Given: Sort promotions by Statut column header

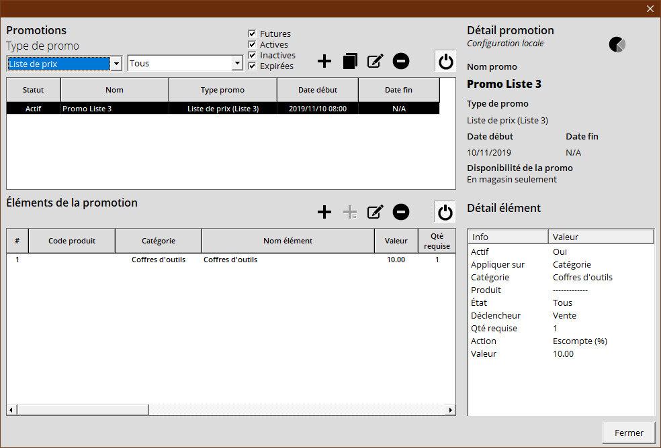Looking at the screenshot, I should (x=34, y=90).
